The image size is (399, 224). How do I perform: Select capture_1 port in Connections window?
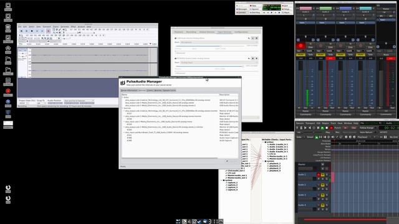click(233, 183)
